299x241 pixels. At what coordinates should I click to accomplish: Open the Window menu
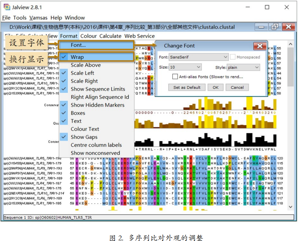coord(75,18)
